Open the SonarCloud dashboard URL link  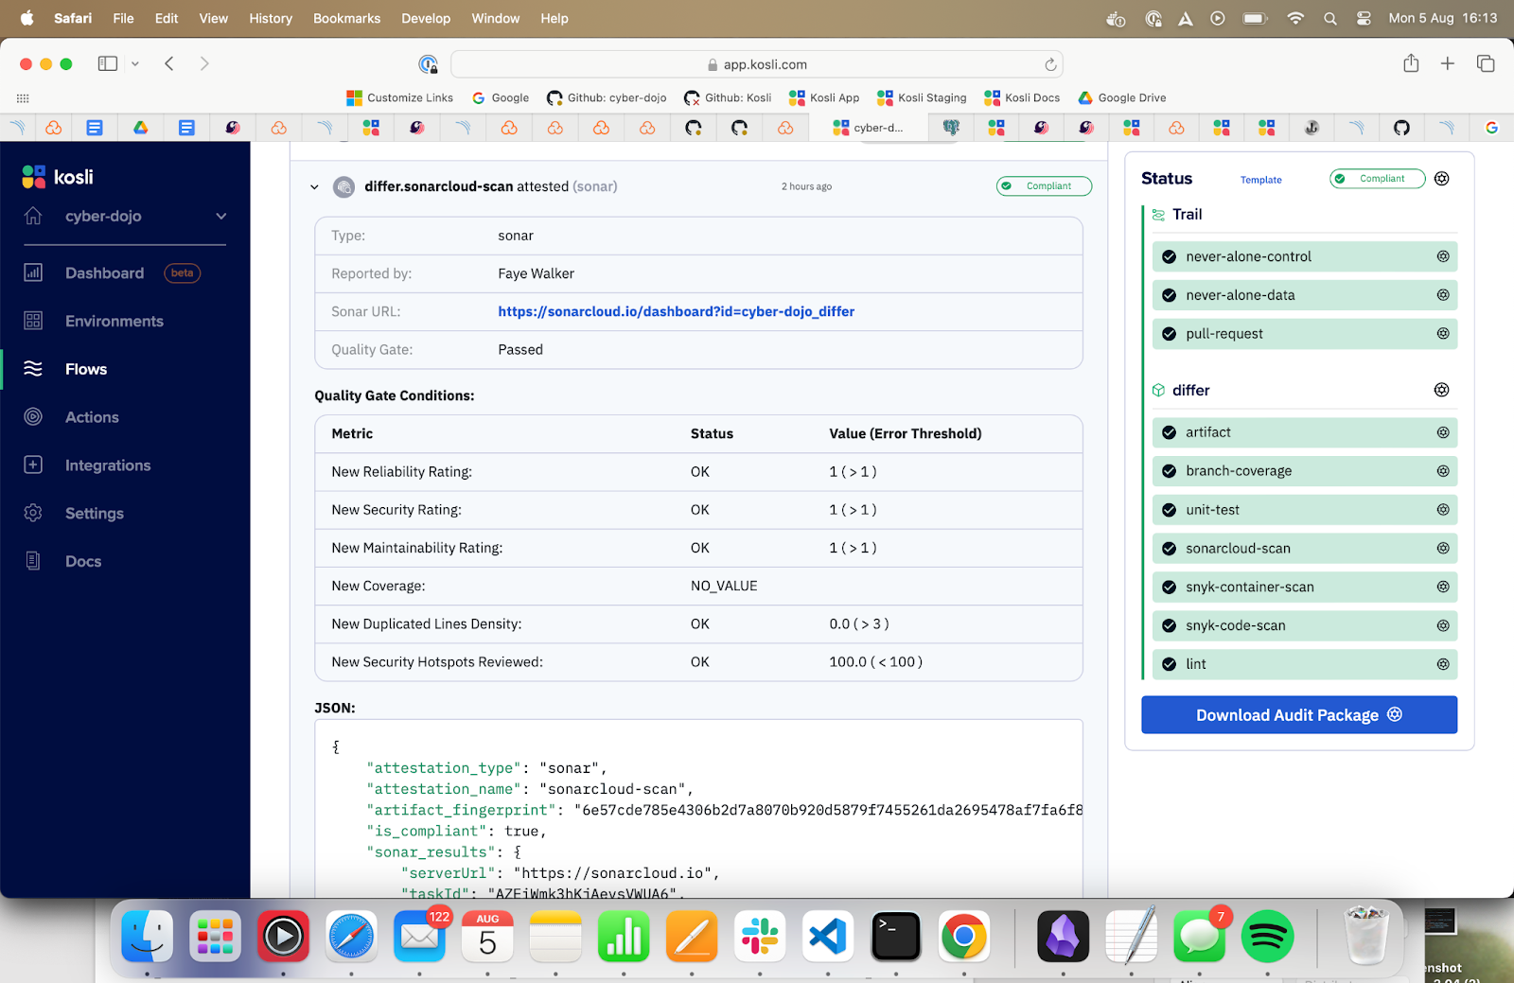click(x=676, y=311)
